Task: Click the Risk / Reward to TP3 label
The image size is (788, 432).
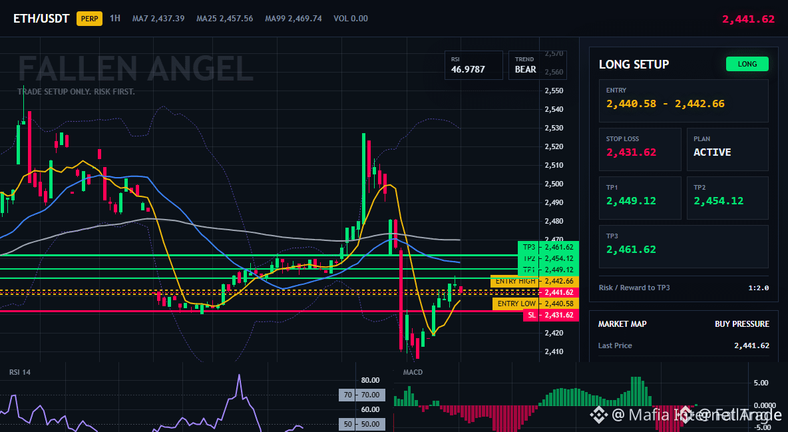Action: tap(634, 288)
